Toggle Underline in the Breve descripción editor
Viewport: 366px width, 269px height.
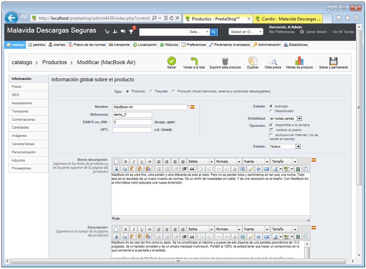pyautogui.click(x=142, y=161)
